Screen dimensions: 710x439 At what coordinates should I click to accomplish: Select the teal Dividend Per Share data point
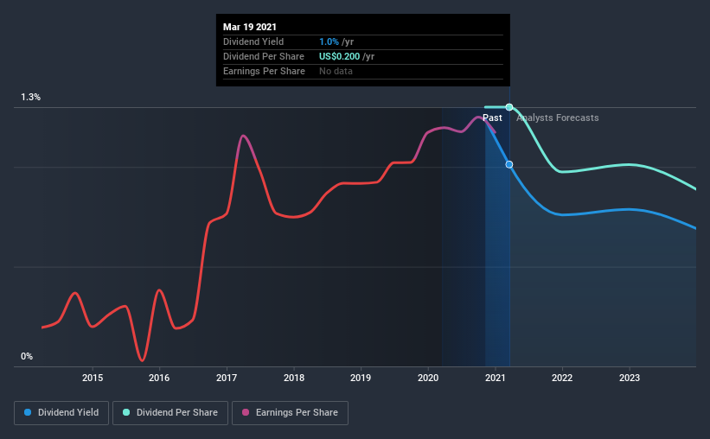[x=509, y=107]
